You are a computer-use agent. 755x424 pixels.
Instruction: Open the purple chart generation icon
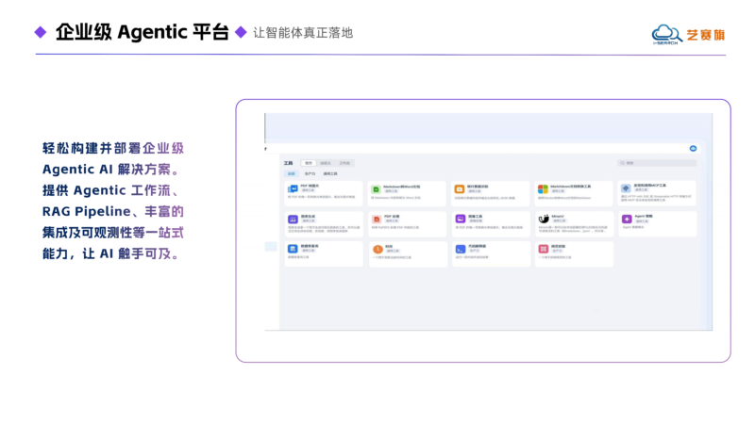click(x=293, y=220)
